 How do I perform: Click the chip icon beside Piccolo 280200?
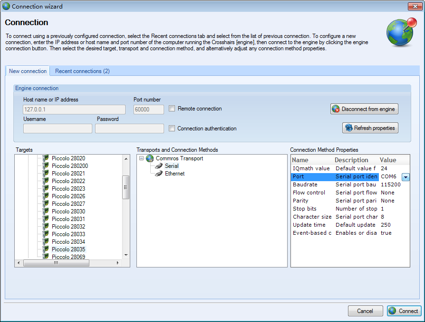[46, 166]
